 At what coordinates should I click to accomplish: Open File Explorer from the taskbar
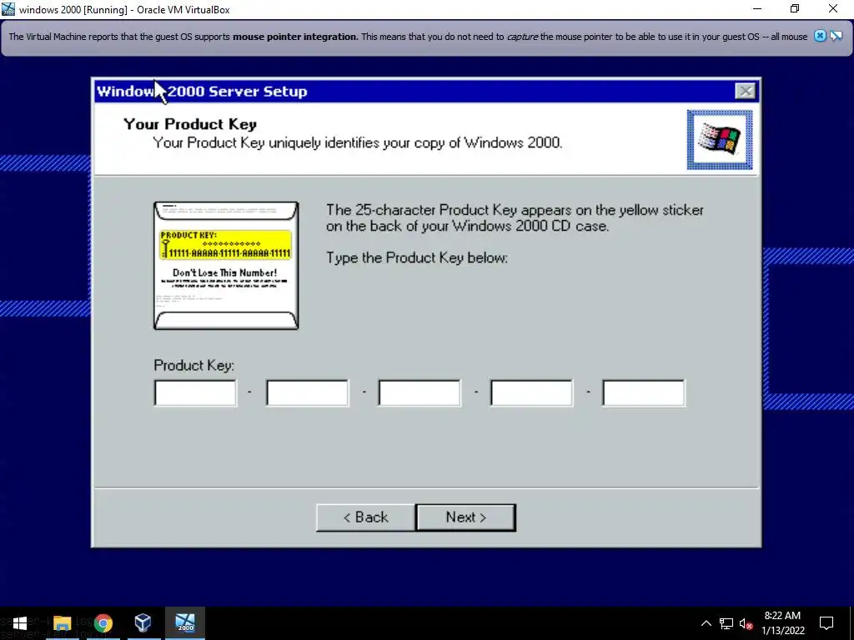click(x=62, y=623)
